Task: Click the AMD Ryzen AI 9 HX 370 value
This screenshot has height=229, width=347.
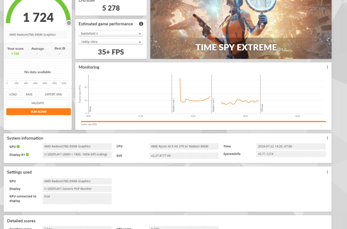Action: (184, 146)
